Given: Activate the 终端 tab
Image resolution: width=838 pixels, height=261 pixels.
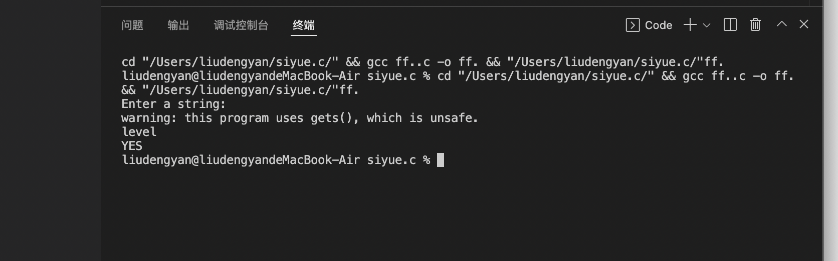Looking at the screenshot, I should (304, 25).
